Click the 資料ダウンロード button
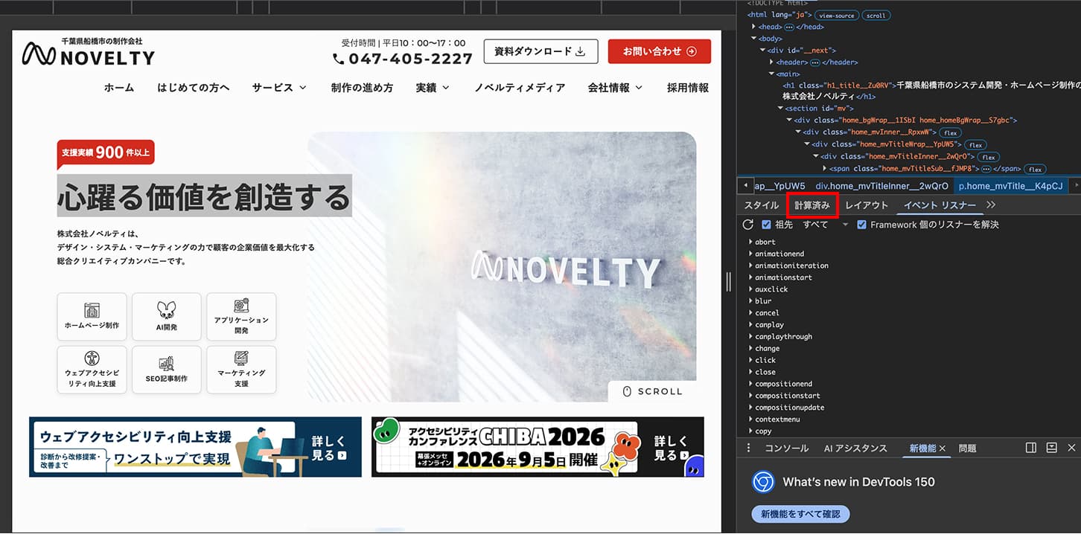 [540, 51]
